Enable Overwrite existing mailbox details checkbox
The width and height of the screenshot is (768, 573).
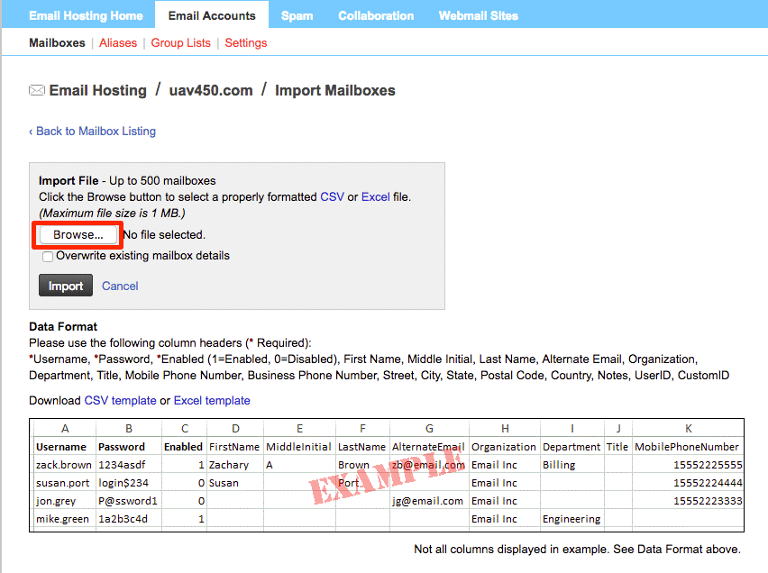coord(48,256)
